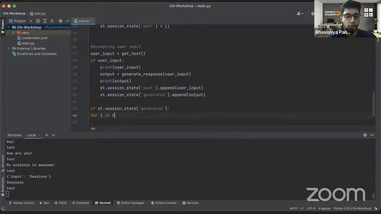Open Python Console tool window
The height and width of the screenshot is (214, 381).
click(x=164, y=203)
